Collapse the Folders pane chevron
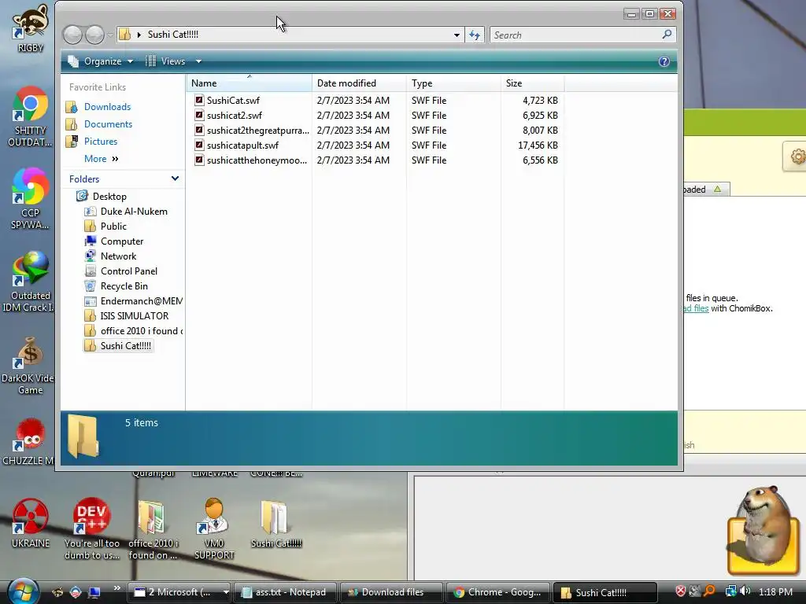Screen dimensions: 806x604 pyautogui.click(x=175, y=179)
